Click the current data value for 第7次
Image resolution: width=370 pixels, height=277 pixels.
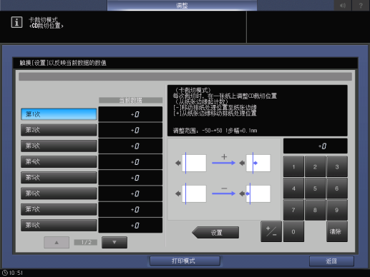[130, 209]
